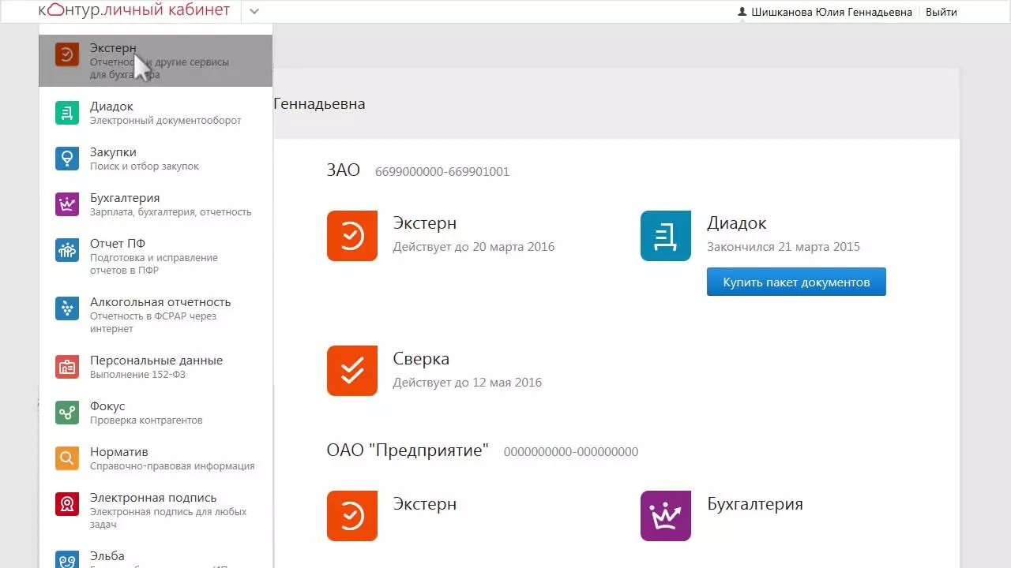Click the purple Бухгалтерия crown icon in the menu

(x=67, y=204)
